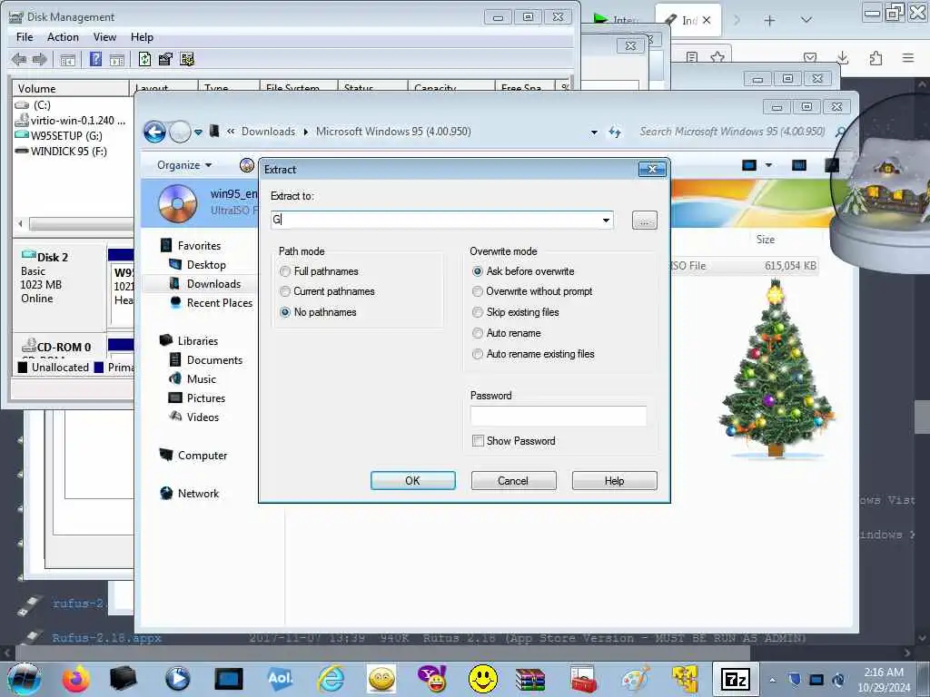Open Explorer view options dropdown arrow
This screenshot has height=697, width=930.
(768, 165)
